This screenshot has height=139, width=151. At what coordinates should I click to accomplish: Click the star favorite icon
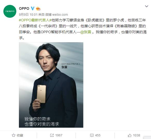click(13, 135)
